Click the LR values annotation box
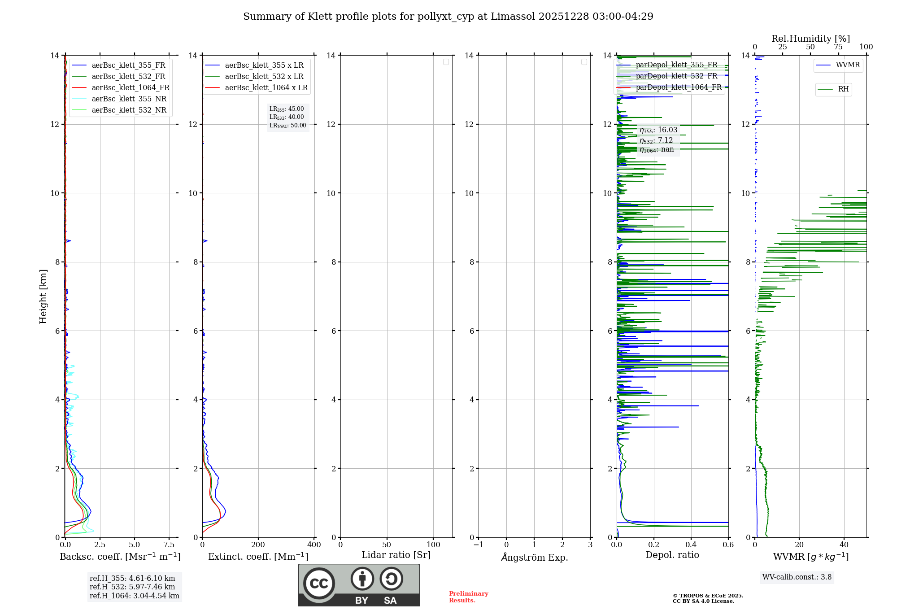Image resolution: width=897 pixels, height=610 pixels. (287, 117)
